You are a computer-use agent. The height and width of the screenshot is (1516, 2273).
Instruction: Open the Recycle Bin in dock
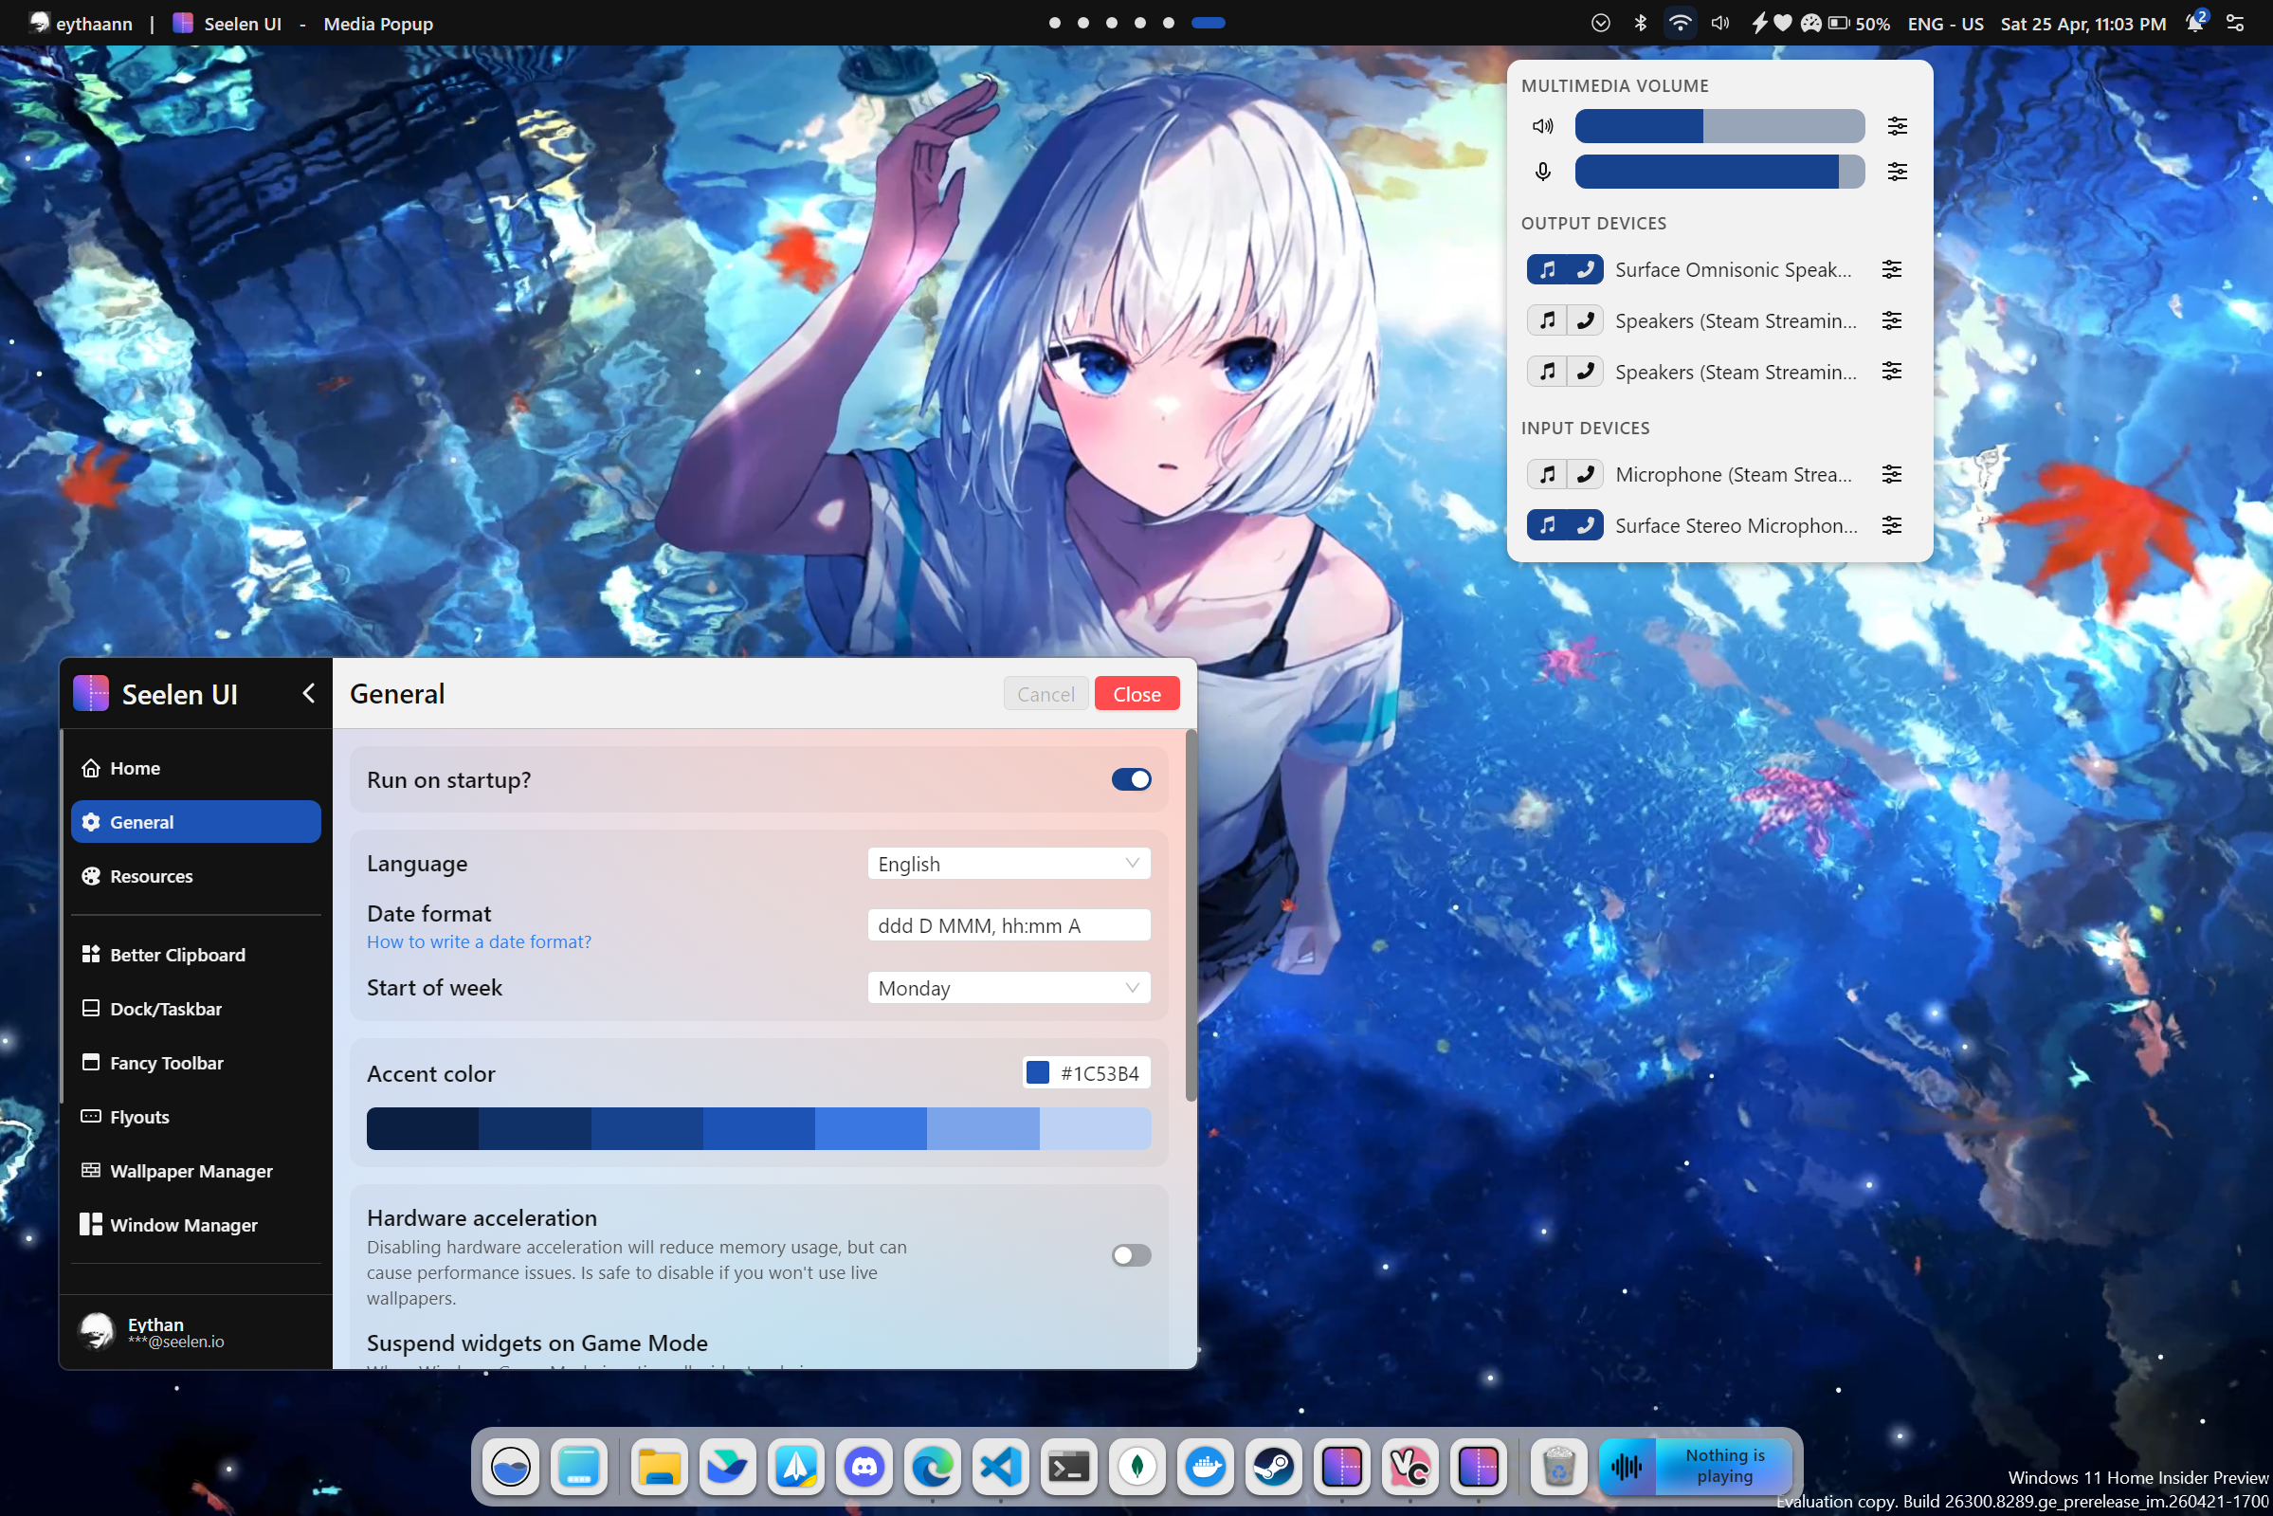coord(1558,1467)
